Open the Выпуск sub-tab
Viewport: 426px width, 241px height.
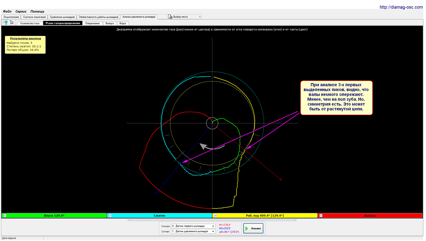(x=110, y=23)
